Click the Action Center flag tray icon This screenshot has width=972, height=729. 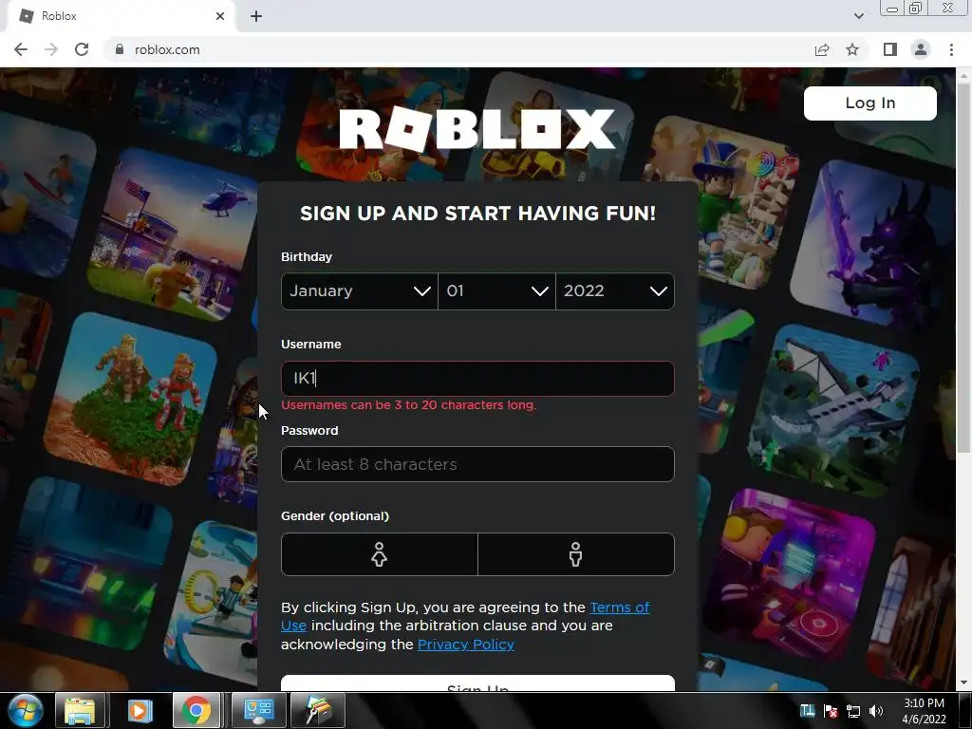pos(831,711)
